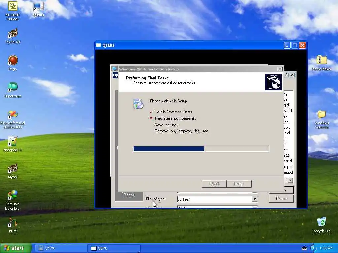Click 'Saves settings' step text
Image resolution: width=338 pixels, height=253 pixels.
tap(166, 125)
